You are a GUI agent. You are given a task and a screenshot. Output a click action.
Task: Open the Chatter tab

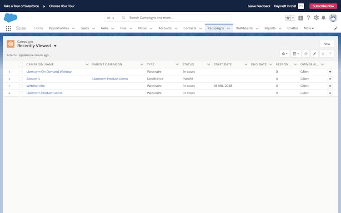(292, 28)
